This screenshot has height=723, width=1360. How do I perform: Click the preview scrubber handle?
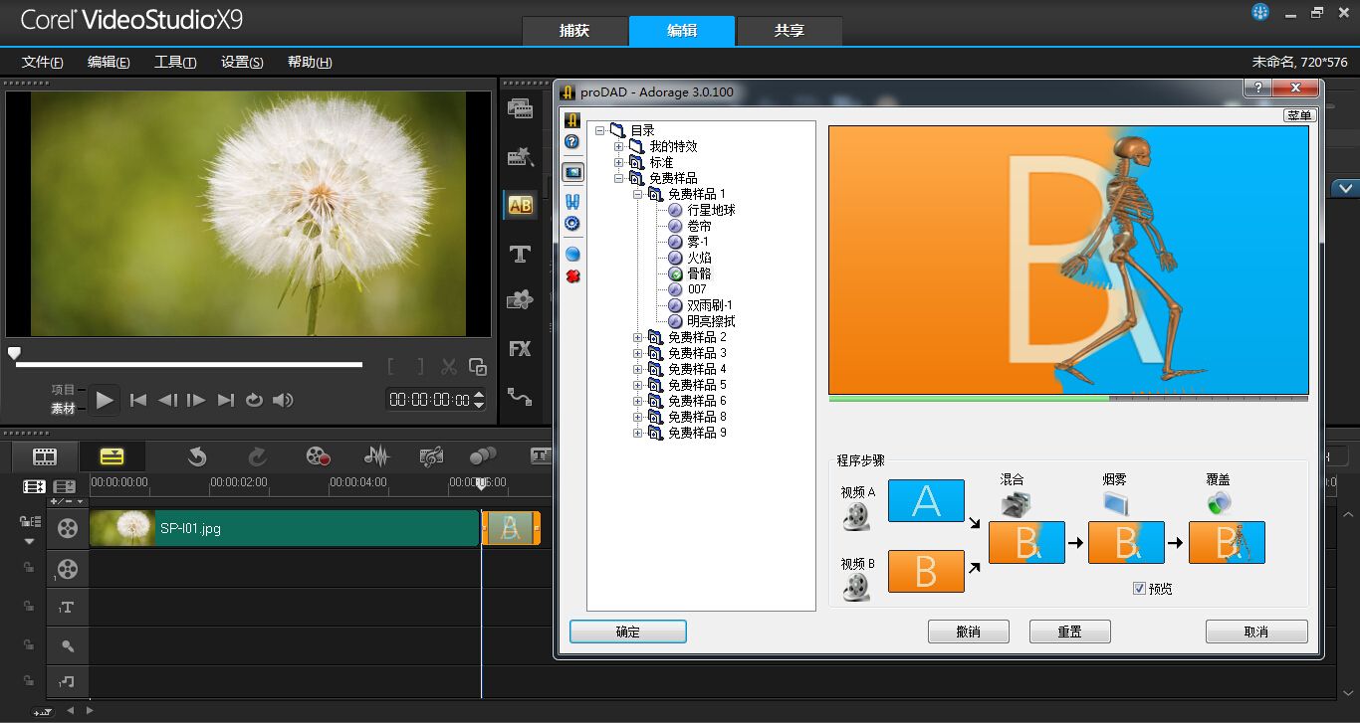(14, 353)
